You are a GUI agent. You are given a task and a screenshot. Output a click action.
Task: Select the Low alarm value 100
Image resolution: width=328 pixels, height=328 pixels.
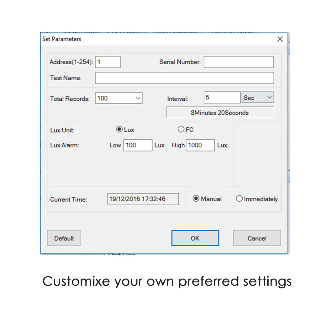138,145
